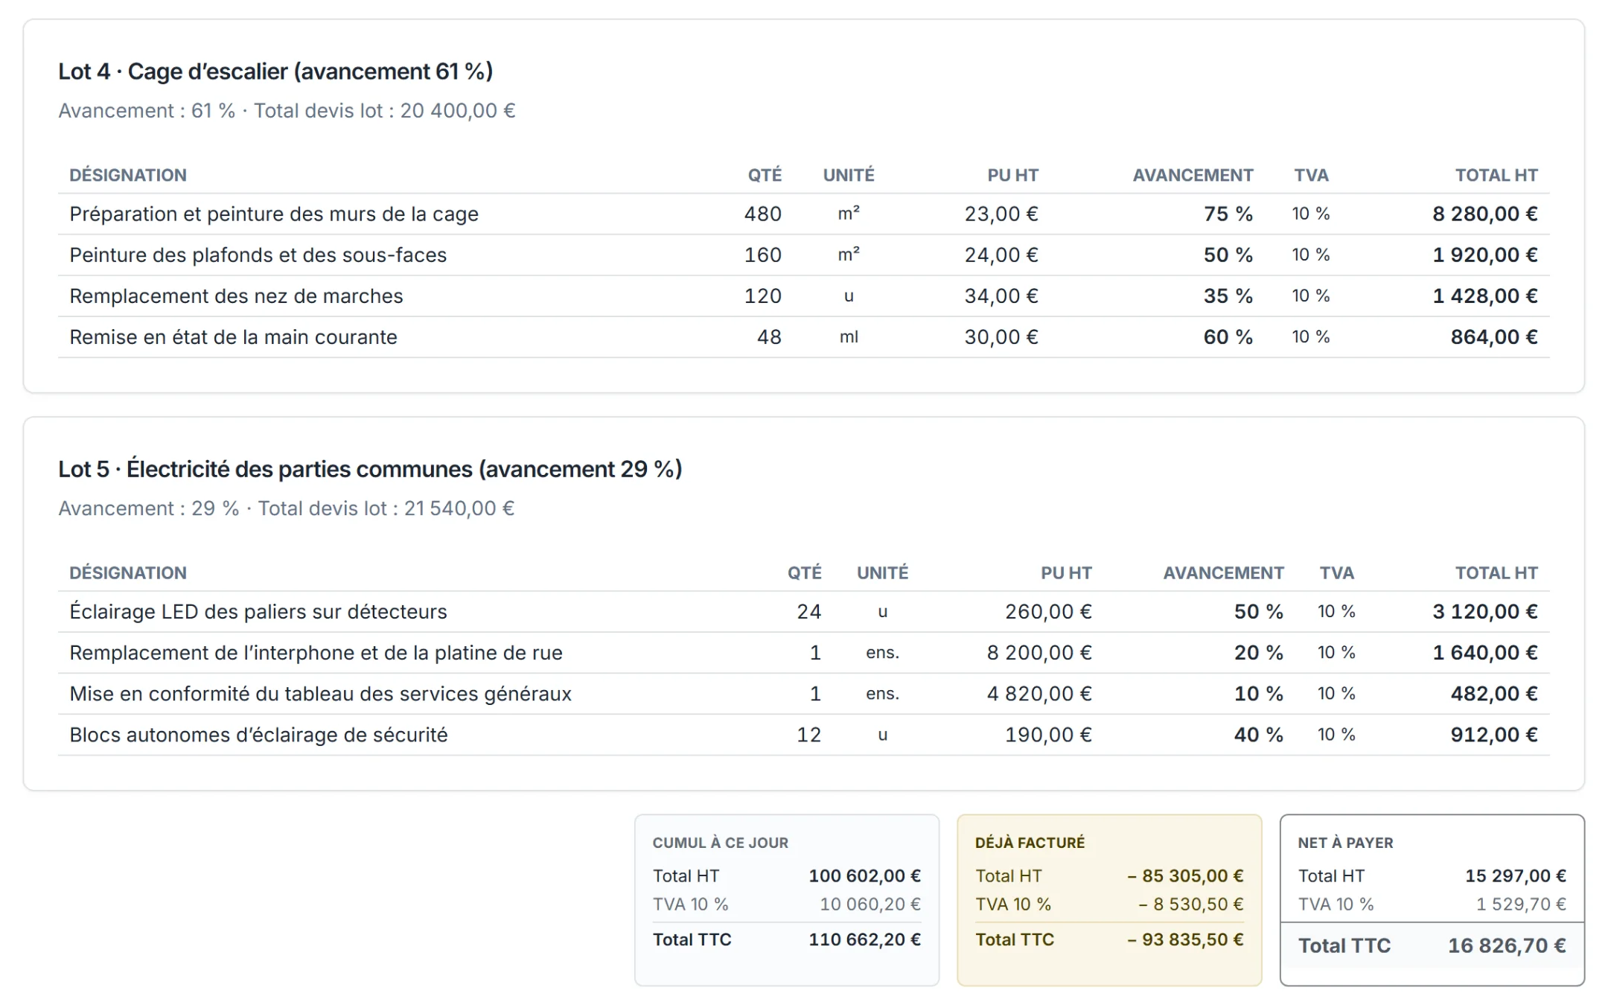
Task: Click the "35 %" avancement value
Action: click(x=1228, y=296)
